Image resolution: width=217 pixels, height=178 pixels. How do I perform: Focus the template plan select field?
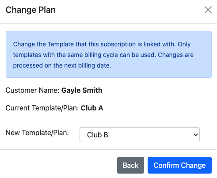[x=140, y=135]
